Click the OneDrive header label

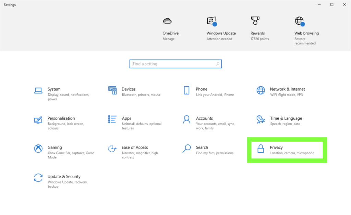(171, 33)
